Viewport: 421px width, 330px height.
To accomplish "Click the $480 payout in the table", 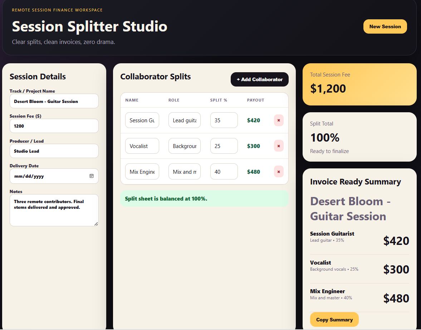I will [254, 172].
